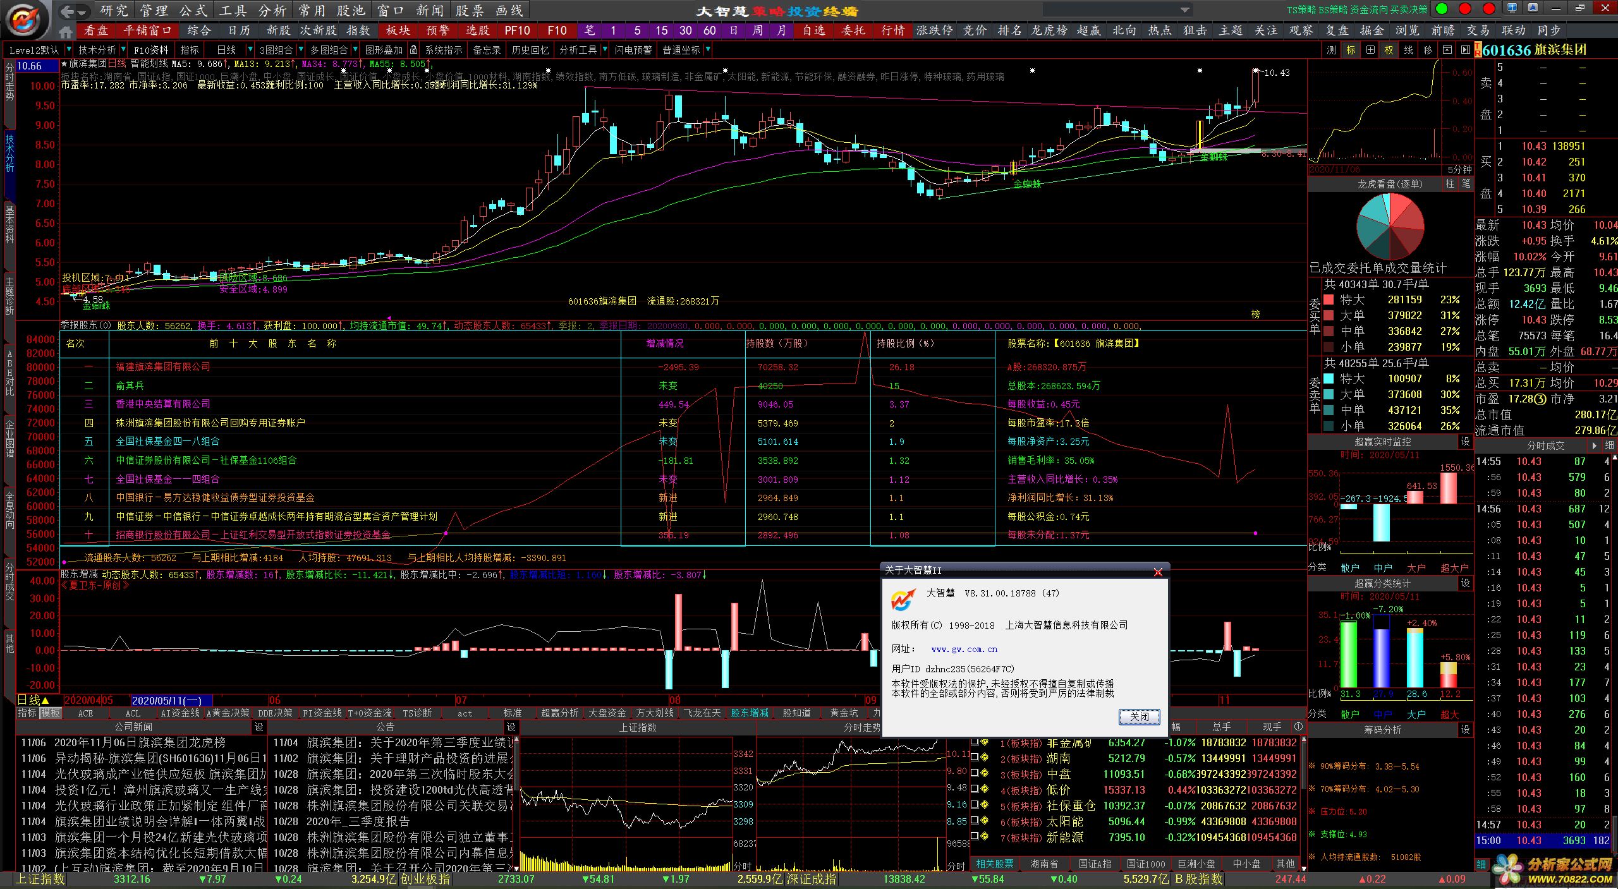Toggle checkbox for 湖南 sector row

tap(975, 758)
